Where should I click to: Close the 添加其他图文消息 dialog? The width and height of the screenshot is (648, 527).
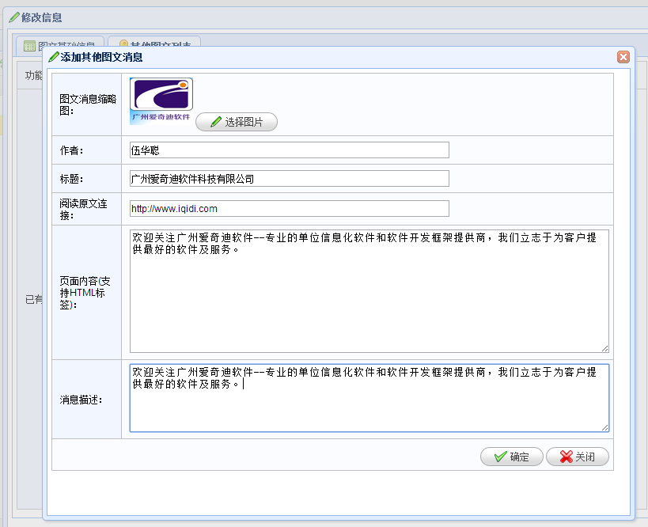623,57
